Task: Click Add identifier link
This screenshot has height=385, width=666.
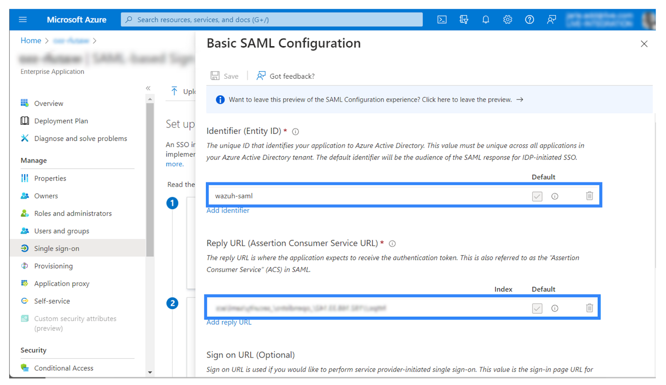Action: tap(228, 210)
